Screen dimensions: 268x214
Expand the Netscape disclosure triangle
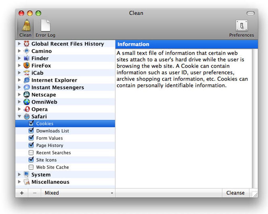click(19, 95)
